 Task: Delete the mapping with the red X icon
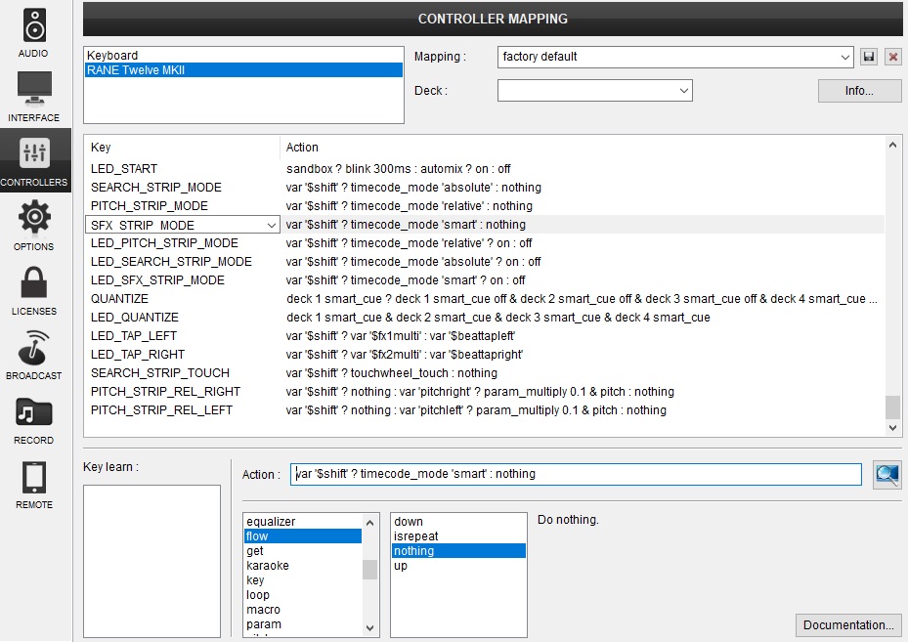click(x=892, y=57)
